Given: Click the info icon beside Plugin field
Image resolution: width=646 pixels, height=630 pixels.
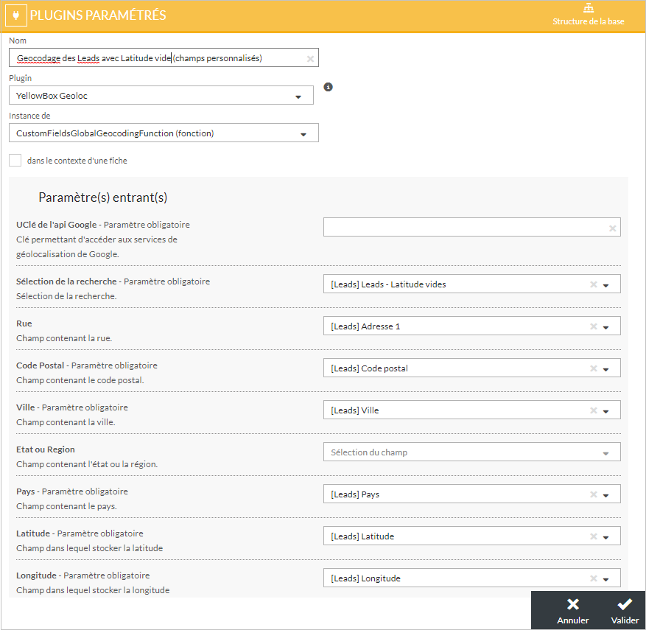Looking at the screenshot, I should pos(329,87).
